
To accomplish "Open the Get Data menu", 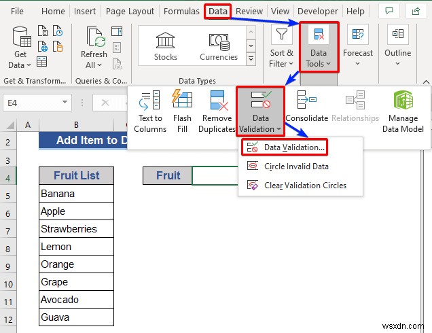I will [20, 48].
